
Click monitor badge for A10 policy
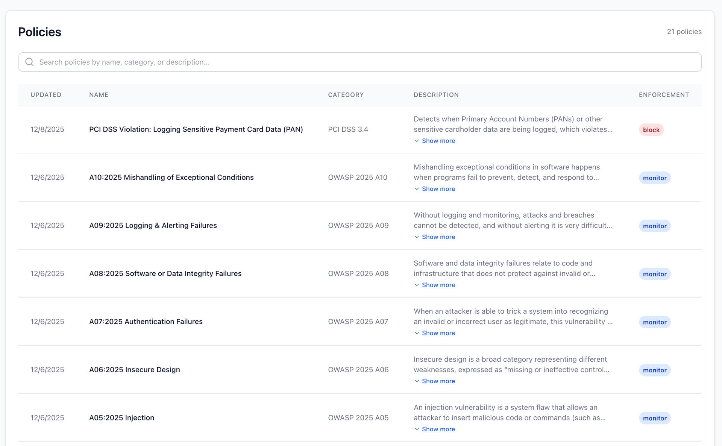pyautogui.click(x=654, y=178)
